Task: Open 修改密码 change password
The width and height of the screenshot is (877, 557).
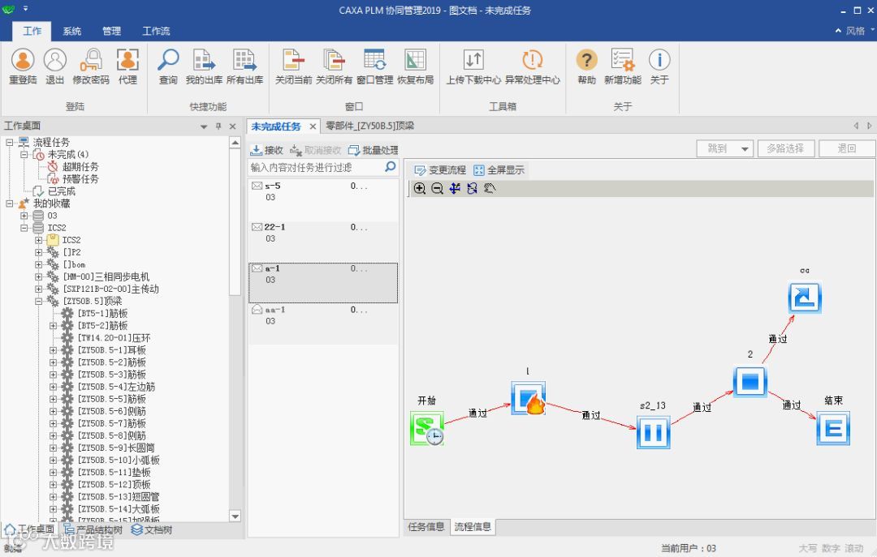Action: [91, 66]
